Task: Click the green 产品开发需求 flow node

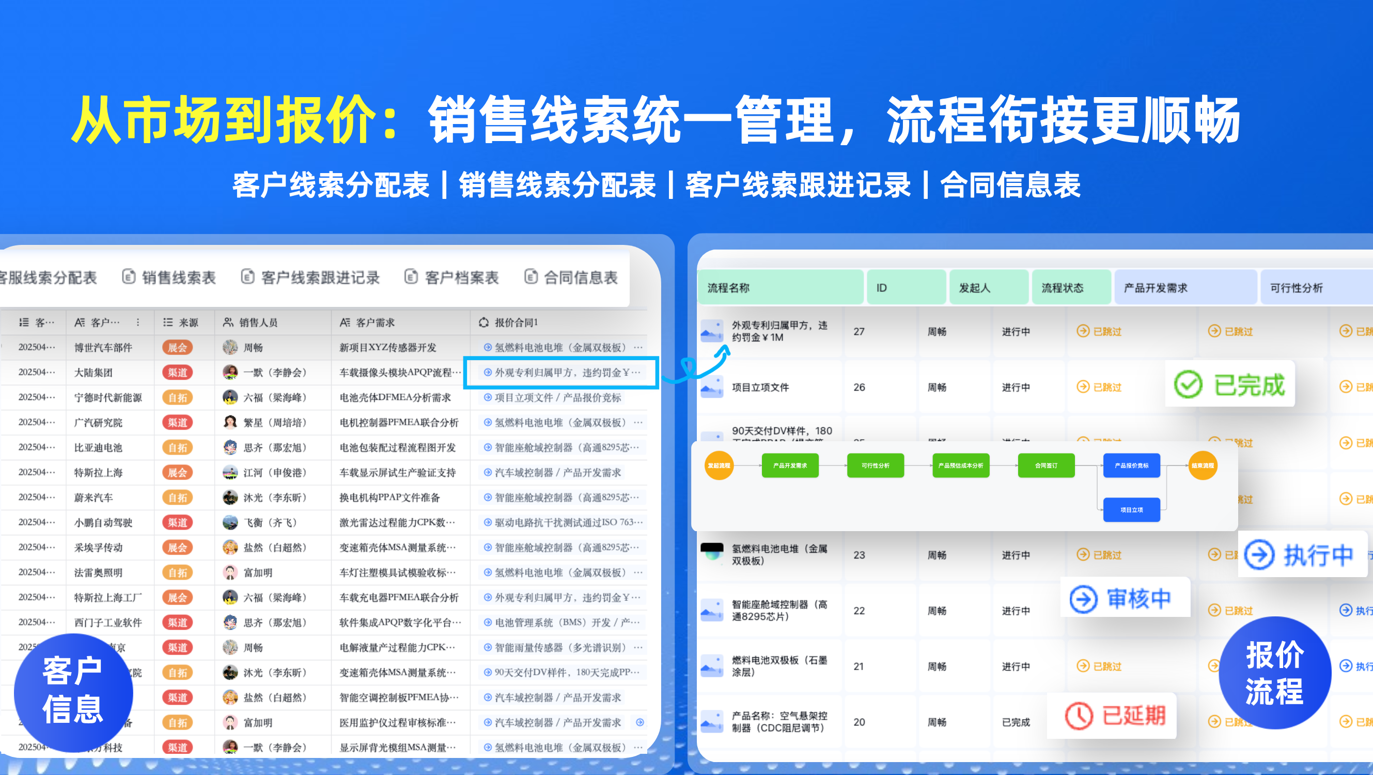Action: [790, 466]
